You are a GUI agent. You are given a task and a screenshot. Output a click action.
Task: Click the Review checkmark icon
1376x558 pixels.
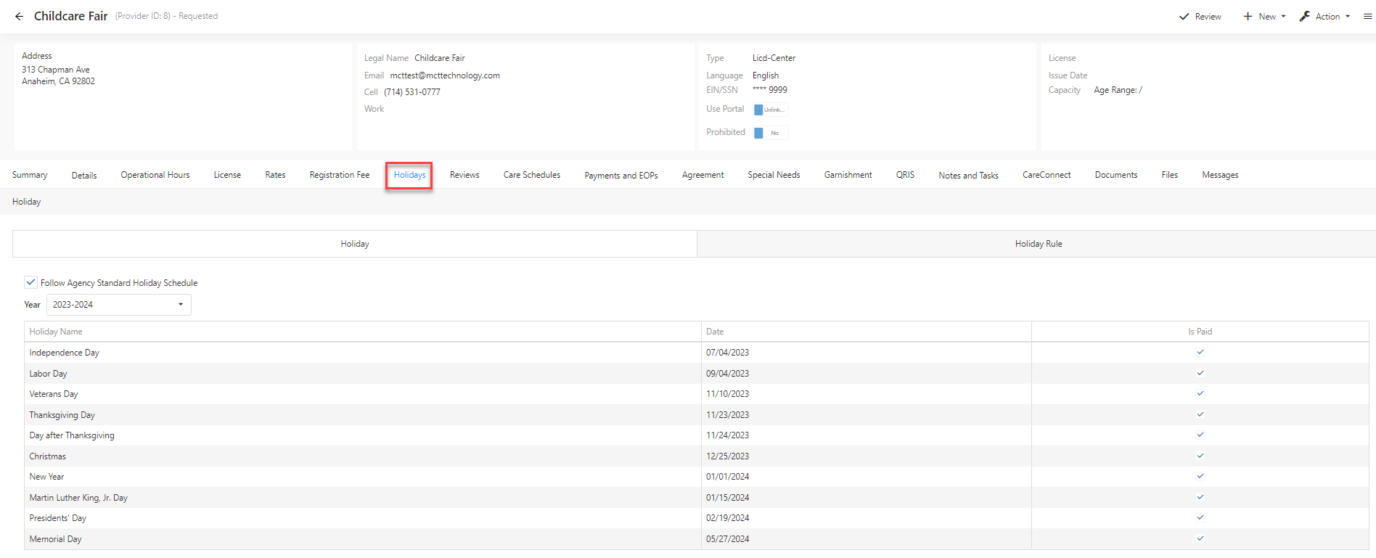pos(1184,16)
